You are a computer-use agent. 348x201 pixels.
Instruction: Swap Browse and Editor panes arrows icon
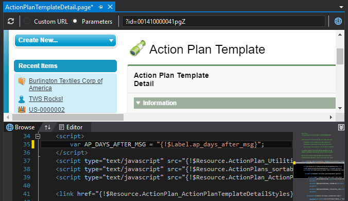(47, 127)
